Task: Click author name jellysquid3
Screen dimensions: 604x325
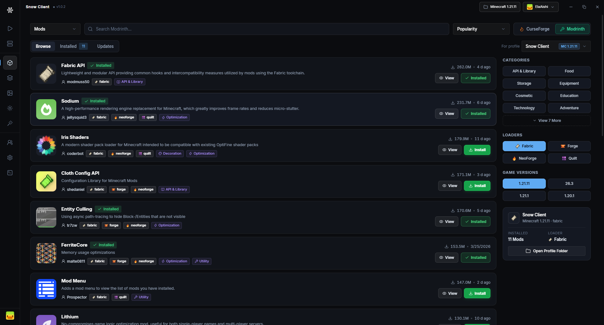Action: [x=76, y=117]
